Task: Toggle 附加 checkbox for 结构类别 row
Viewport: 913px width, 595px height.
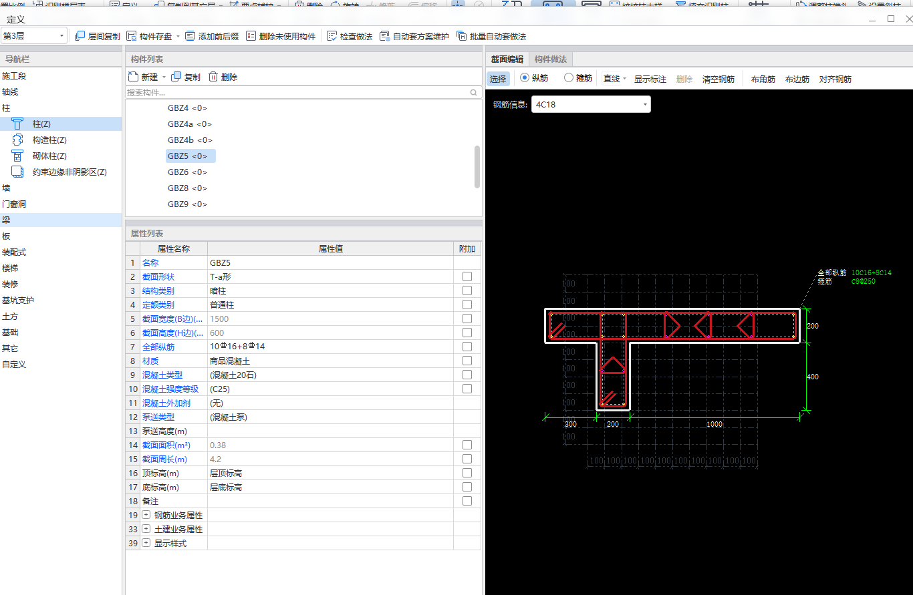Action: click(x=467, y=290)
